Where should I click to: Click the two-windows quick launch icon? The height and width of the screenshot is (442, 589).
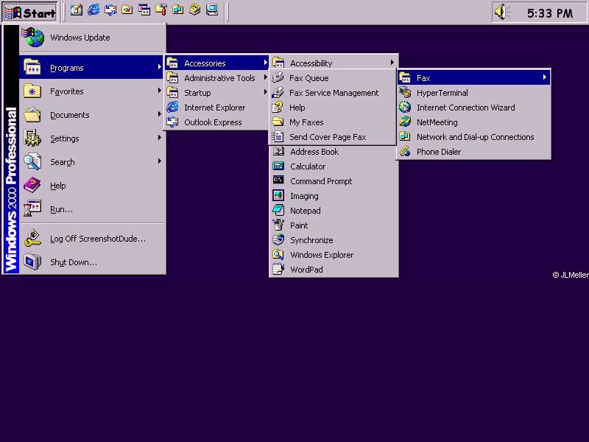(x=144, y=10)
